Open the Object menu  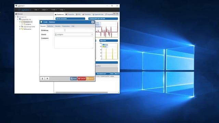click(x=45, y=10)
